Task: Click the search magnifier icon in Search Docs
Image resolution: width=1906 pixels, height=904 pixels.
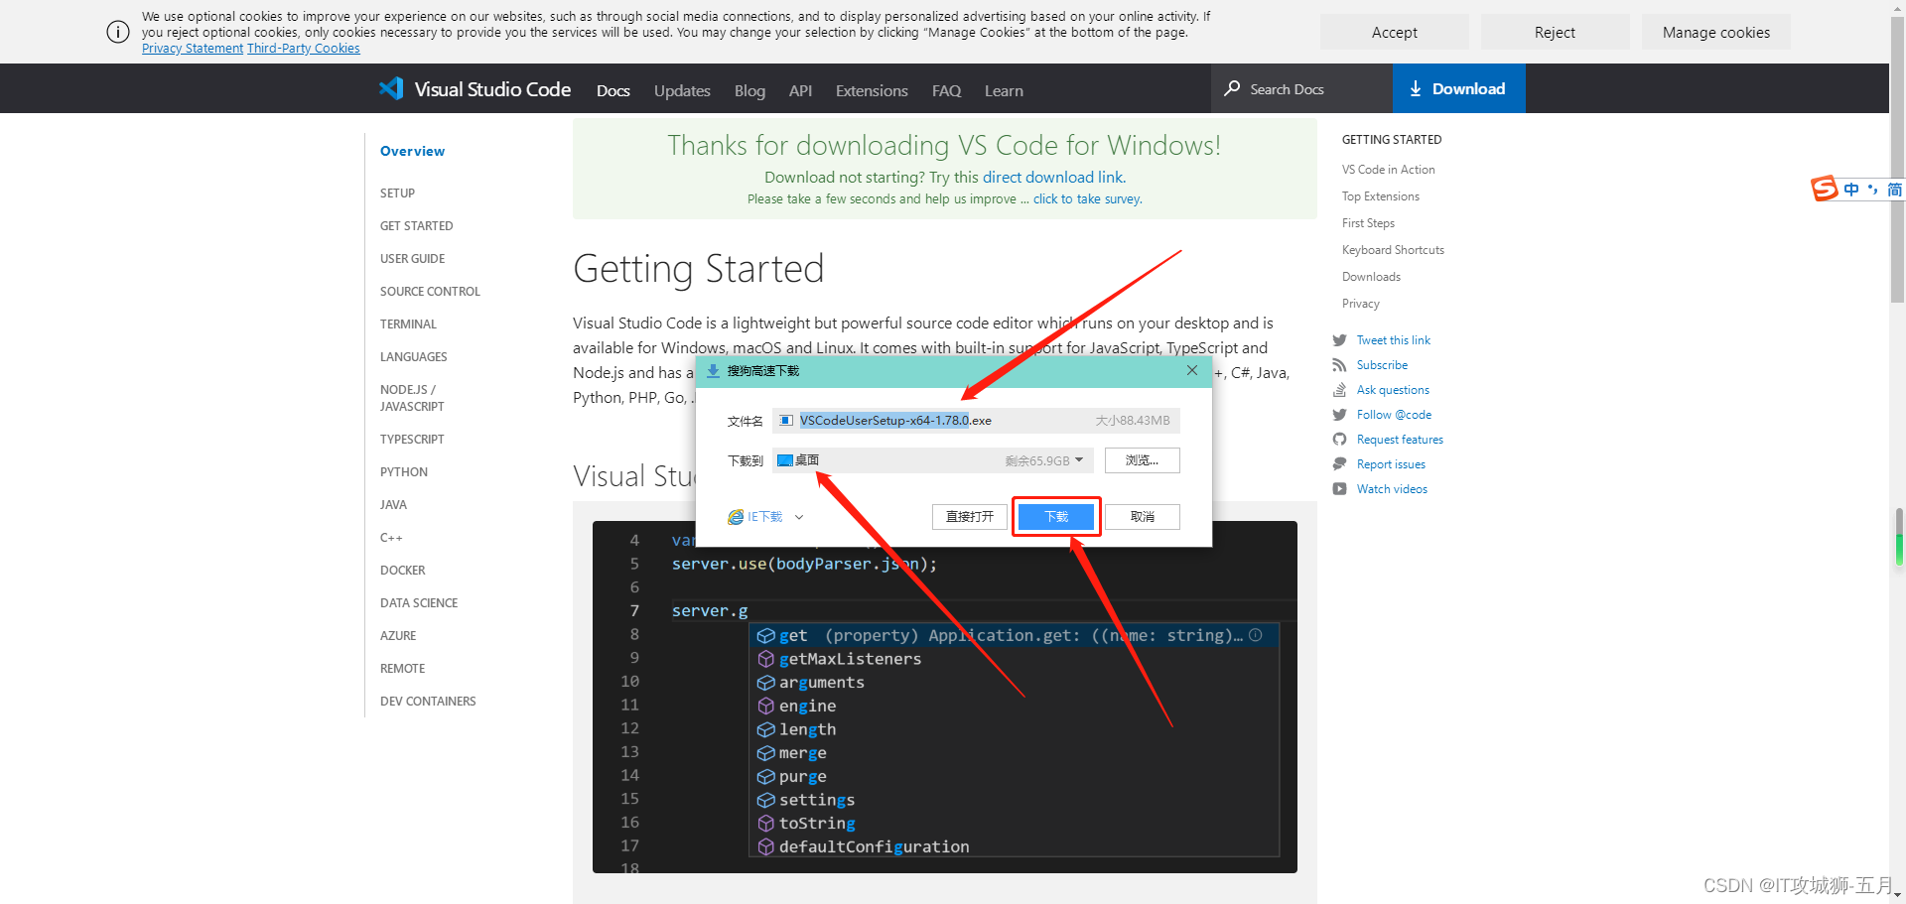Action: tap(1232, 88)
